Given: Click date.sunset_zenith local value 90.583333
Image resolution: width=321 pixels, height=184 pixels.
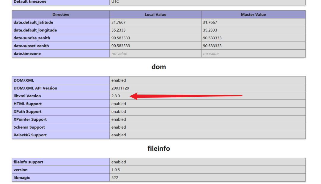Looking at the screenshot, I should [x=121, y=46].
